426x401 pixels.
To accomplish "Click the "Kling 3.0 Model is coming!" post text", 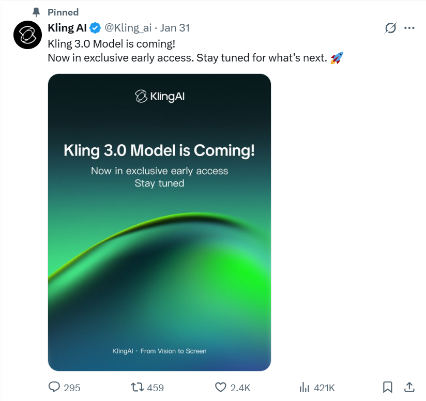I will click(x=112, y=43).
